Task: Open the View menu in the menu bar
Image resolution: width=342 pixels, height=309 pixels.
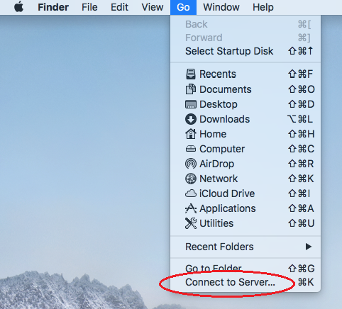Action: [x=153, y=7]
